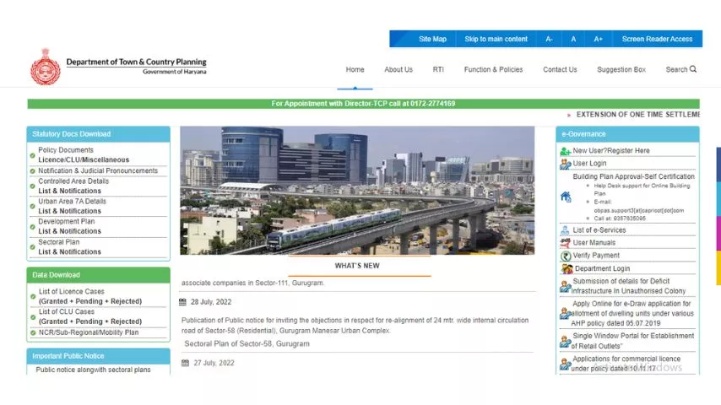
Task: Open the About Us menu
Action: pyautogui.click(x=398, y=70)
